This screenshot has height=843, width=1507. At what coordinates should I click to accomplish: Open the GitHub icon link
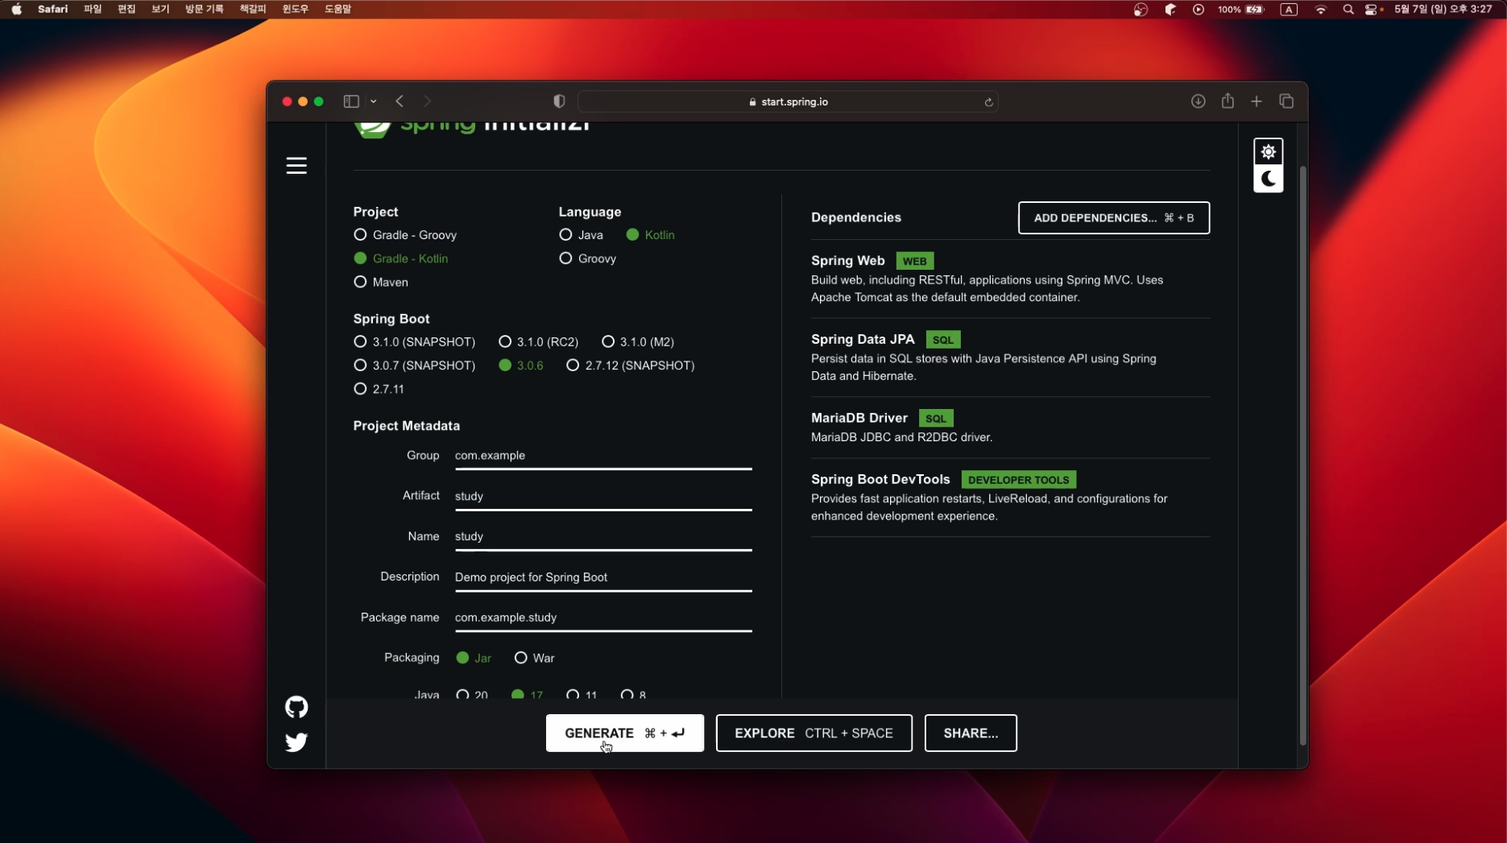296,707
